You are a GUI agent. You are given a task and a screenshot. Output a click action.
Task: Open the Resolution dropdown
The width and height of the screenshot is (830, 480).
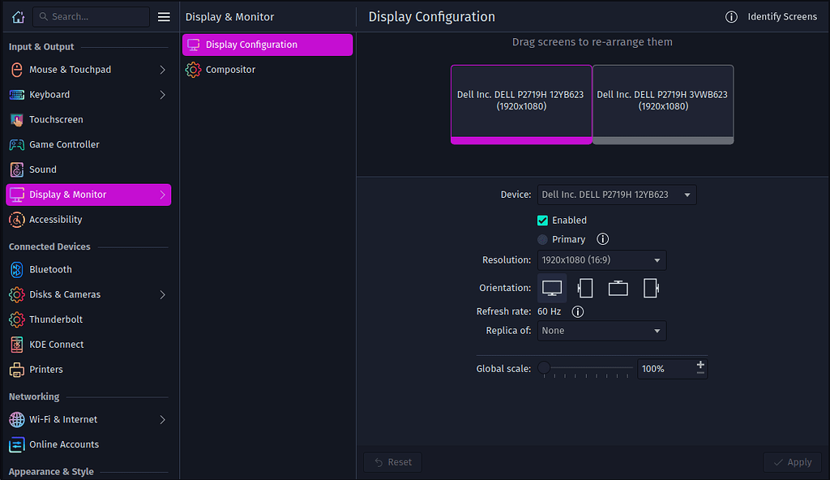tap(601, 260)
